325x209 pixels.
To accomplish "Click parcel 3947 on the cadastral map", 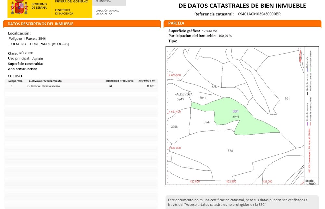I will [207, 122].
